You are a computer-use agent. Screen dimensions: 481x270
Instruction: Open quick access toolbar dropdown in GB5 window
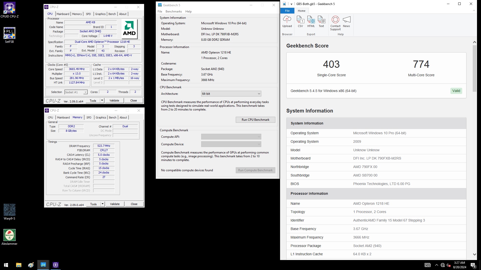pos(291,4)
